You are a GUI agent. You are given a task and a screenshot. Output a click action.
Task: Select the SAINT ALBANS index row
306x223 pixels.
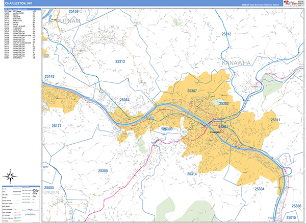(20, 26)
